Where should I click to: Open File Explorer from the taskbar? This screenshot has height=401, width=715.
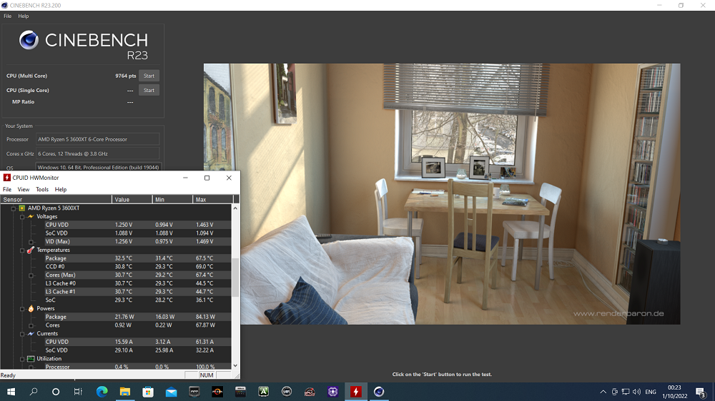point(125,392)
